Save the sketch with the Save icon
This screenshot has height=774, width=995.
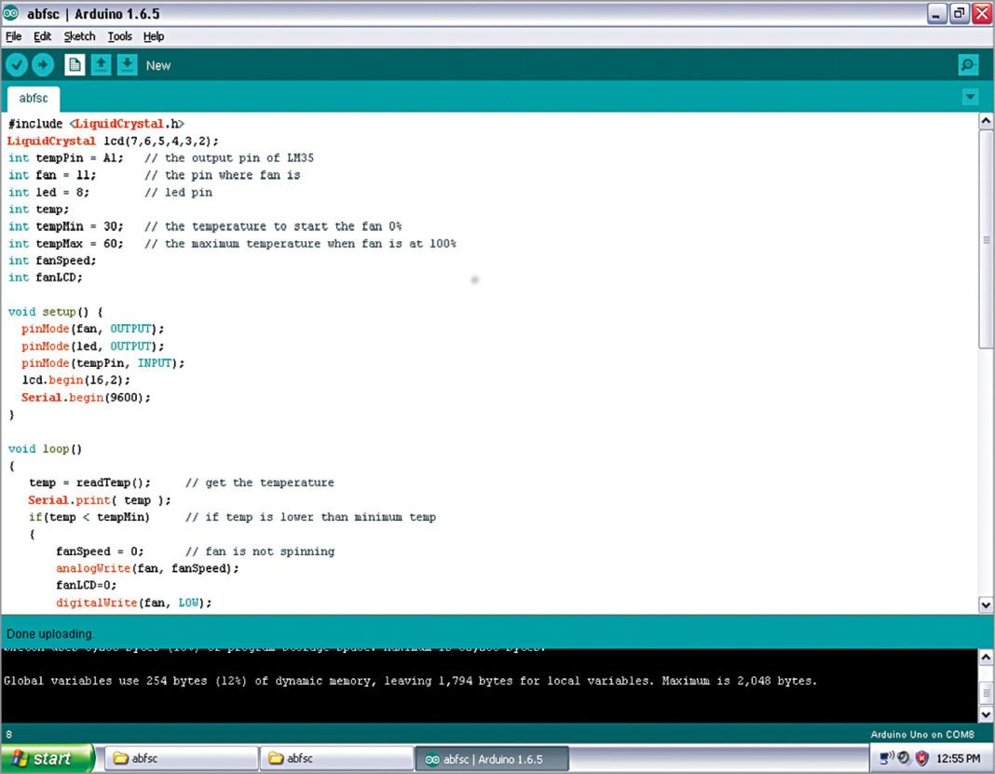[127, 64]
